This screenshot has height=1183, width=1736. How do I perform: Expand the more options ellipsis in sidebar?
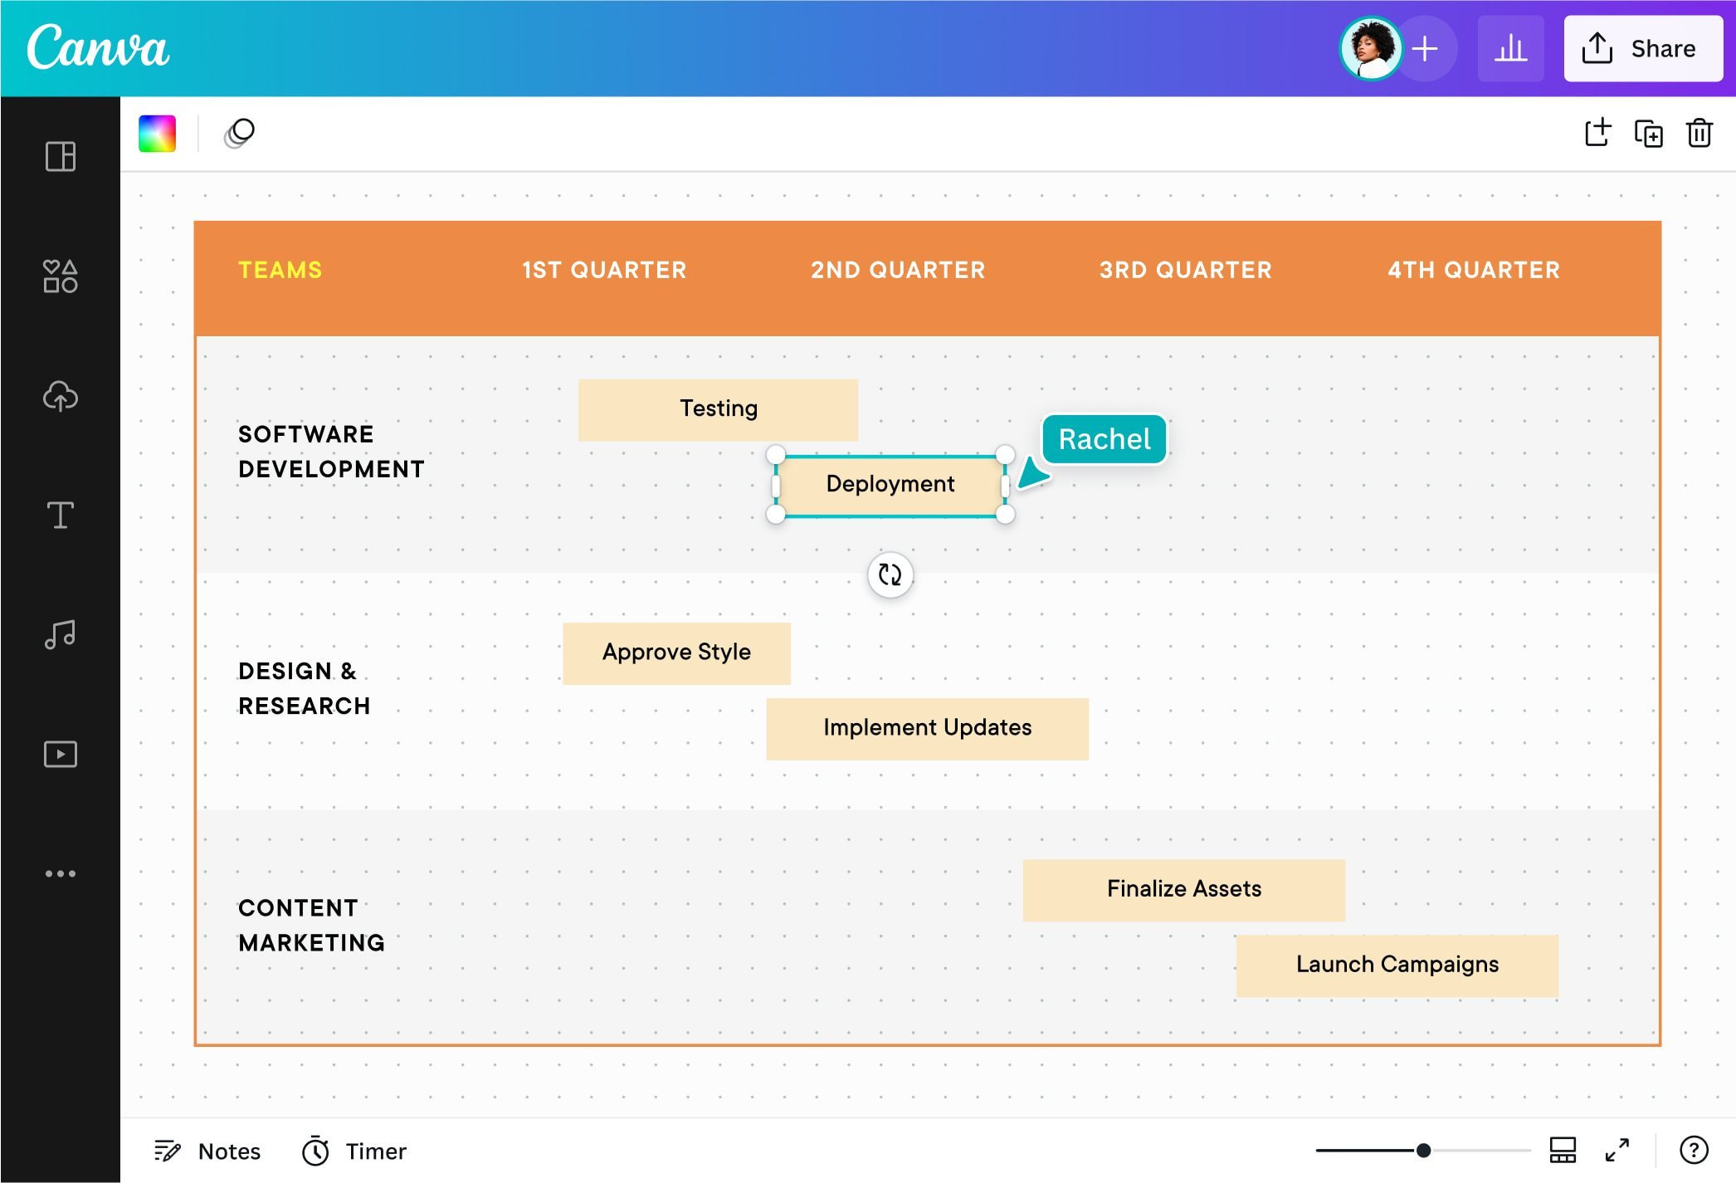pos(61,873)
